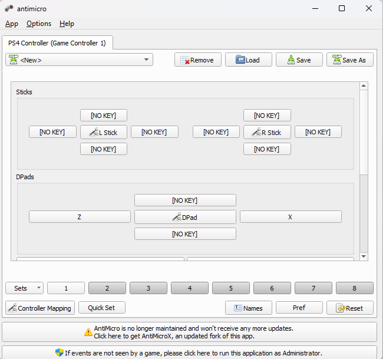383x359 pixels.
Task: Click the Quick Set button
Action: 102,308
